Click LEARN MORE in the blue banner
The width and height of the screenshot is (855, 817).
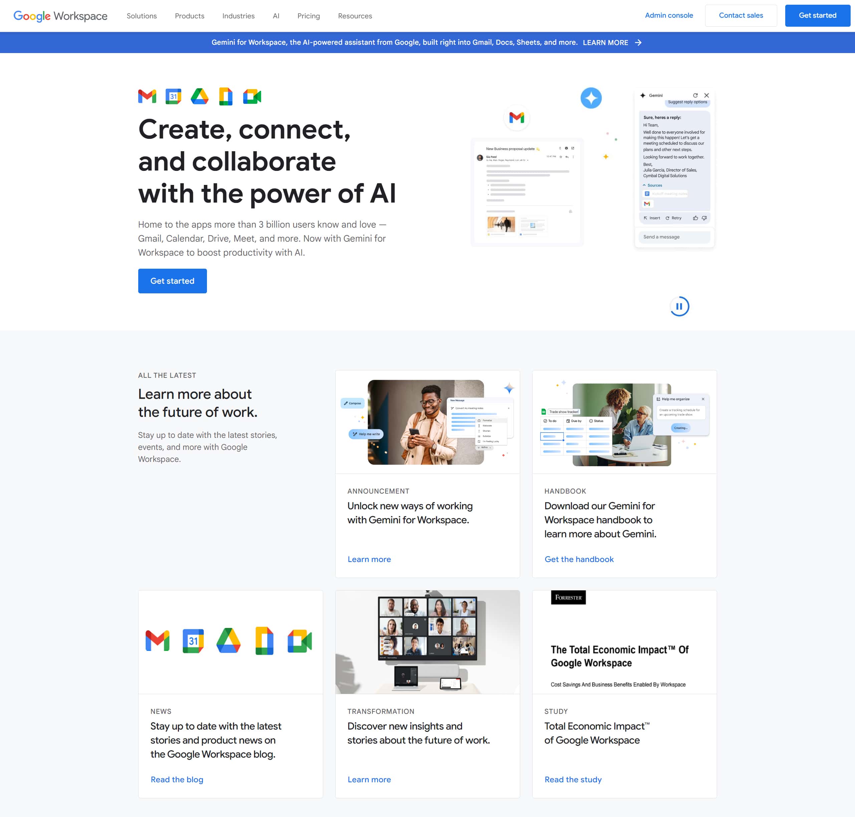605,42
